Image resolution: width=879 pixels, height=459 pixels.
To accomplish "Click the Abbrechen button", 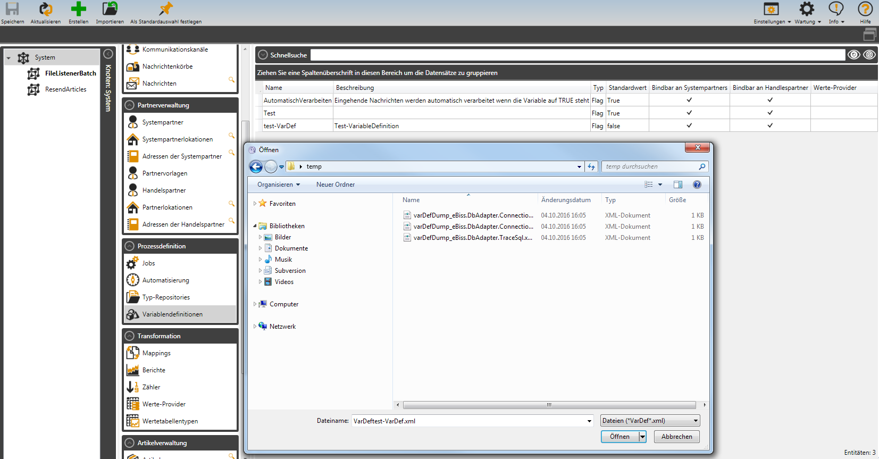I will (676, 437).
